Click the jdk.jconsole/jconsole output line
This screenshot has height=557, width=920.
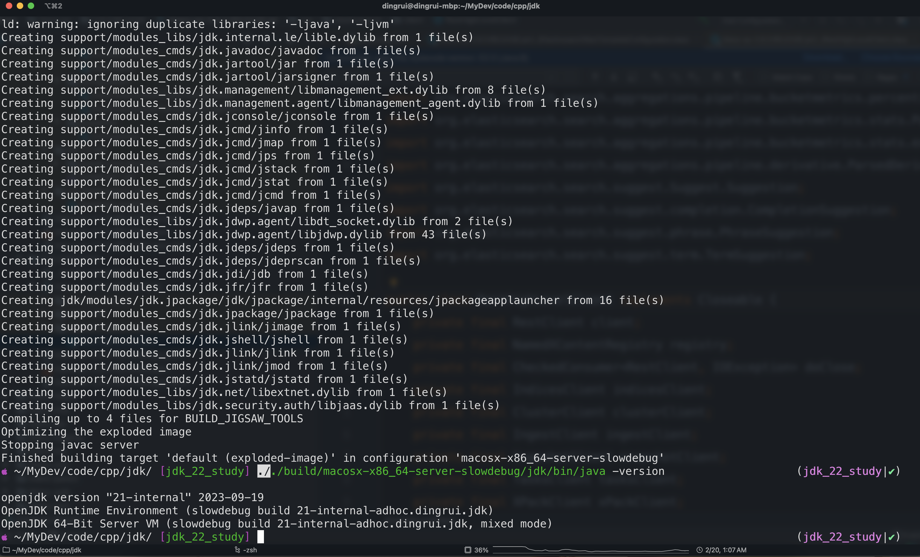coord(218,116)
